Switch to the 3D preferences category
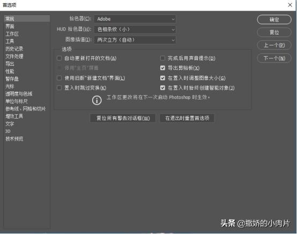This screenshot has height=234, width=297. pos(8,131)
